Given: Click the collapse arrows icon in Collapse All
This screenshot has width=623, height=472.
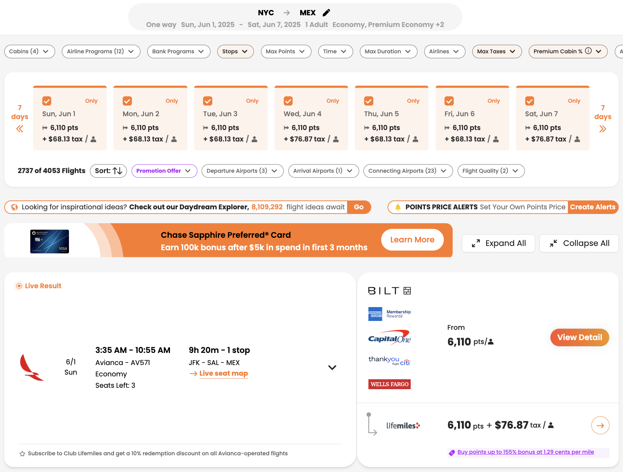Looking at the screenshot, I should pos(553,243).
